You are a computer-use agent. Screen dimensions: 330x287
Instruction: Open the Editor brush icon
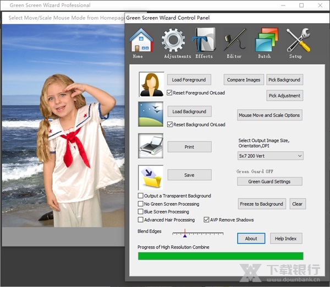click(x=235, y=41)
